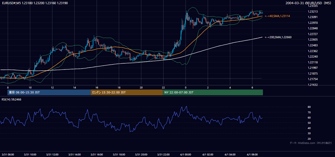Image resolution: width=335 pixels, height=157 pixels.
Task: Click price level 1.22118 on axis
Action: click(x=313, y=62)
